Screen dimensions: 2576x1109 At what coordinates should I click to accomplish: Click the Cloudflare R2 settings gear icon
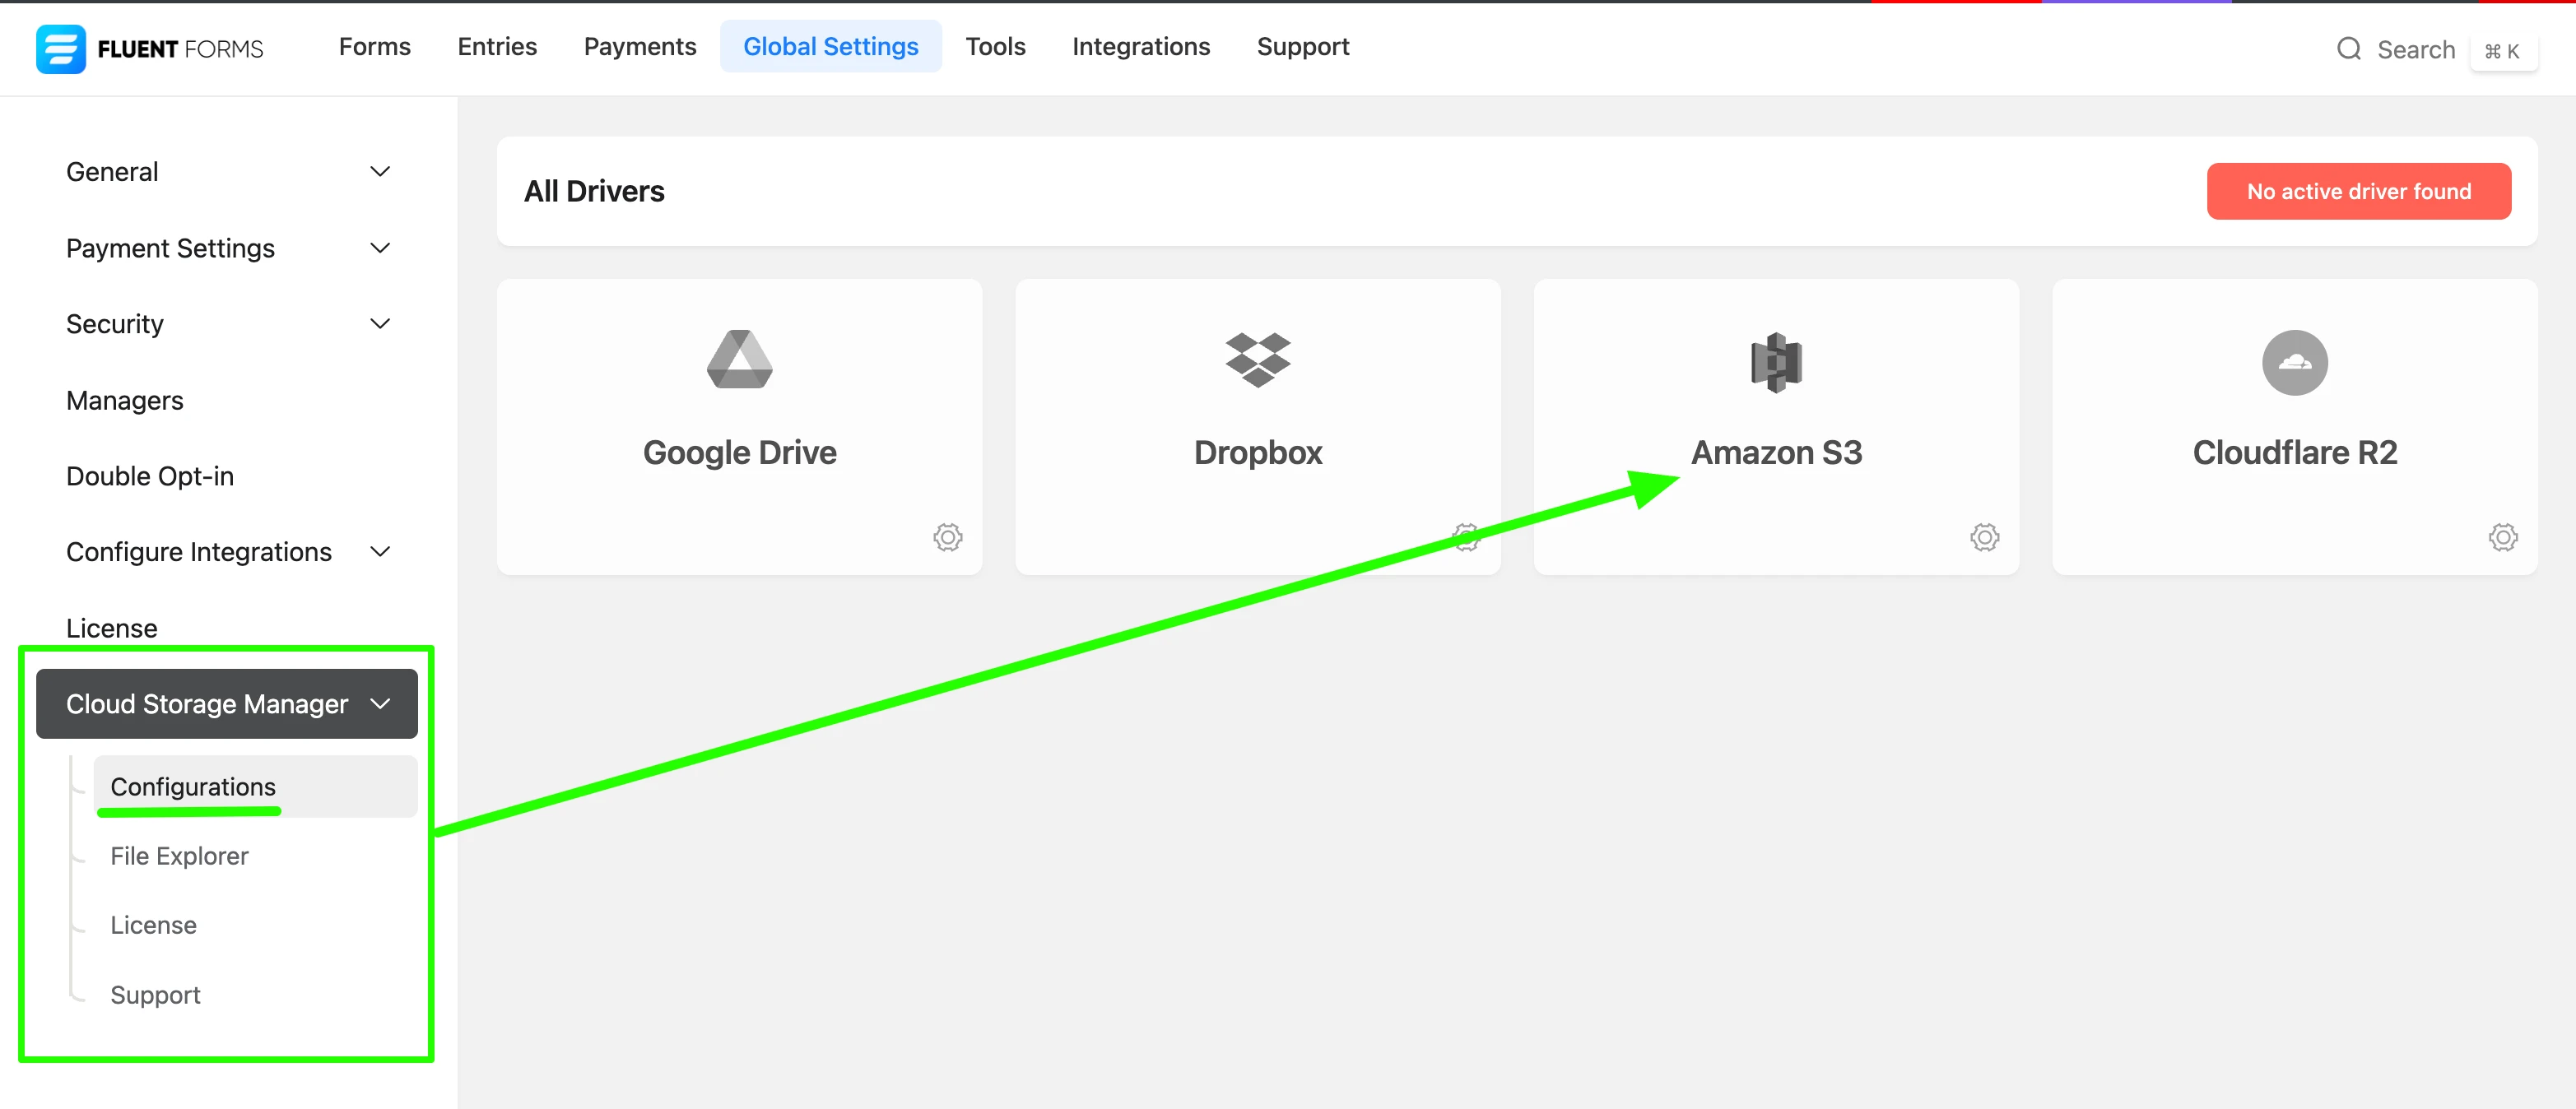(x=2503, y=537)
